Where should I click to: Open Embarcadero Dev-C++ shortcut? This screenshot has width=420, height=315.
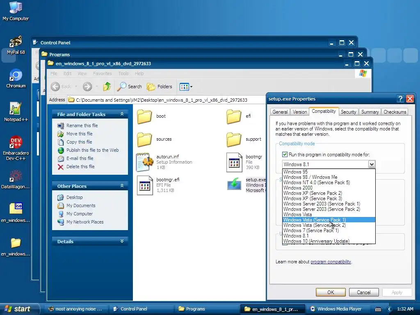[x=16, y=148]
